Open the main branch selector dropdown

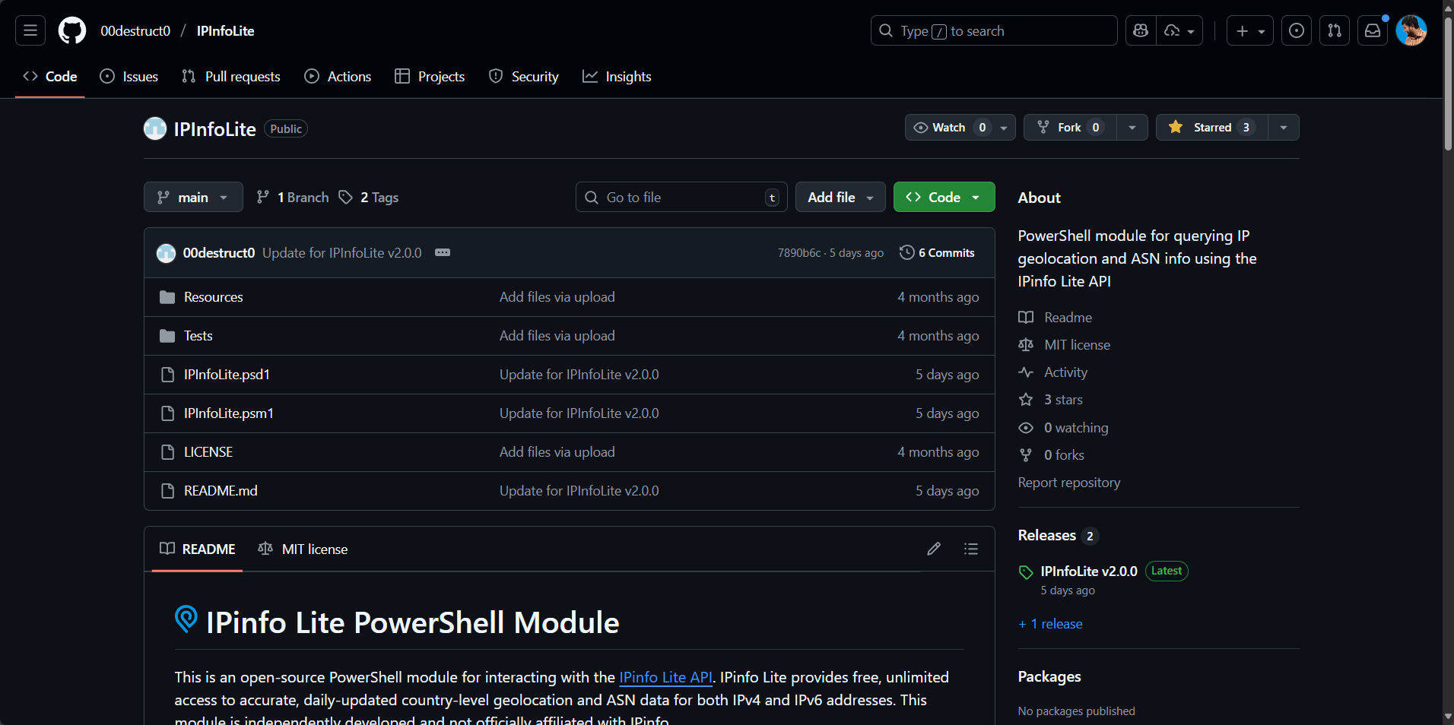(193, 197)
